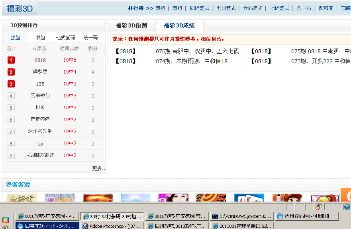Click the gray rank 4 badge beside 三弟神仙

click(x=11, y=96)
